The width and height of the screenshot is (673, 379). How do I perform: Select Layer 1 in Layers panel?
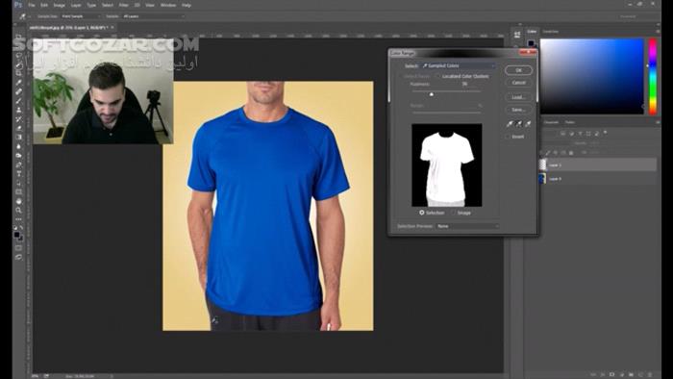coord(598,164)
